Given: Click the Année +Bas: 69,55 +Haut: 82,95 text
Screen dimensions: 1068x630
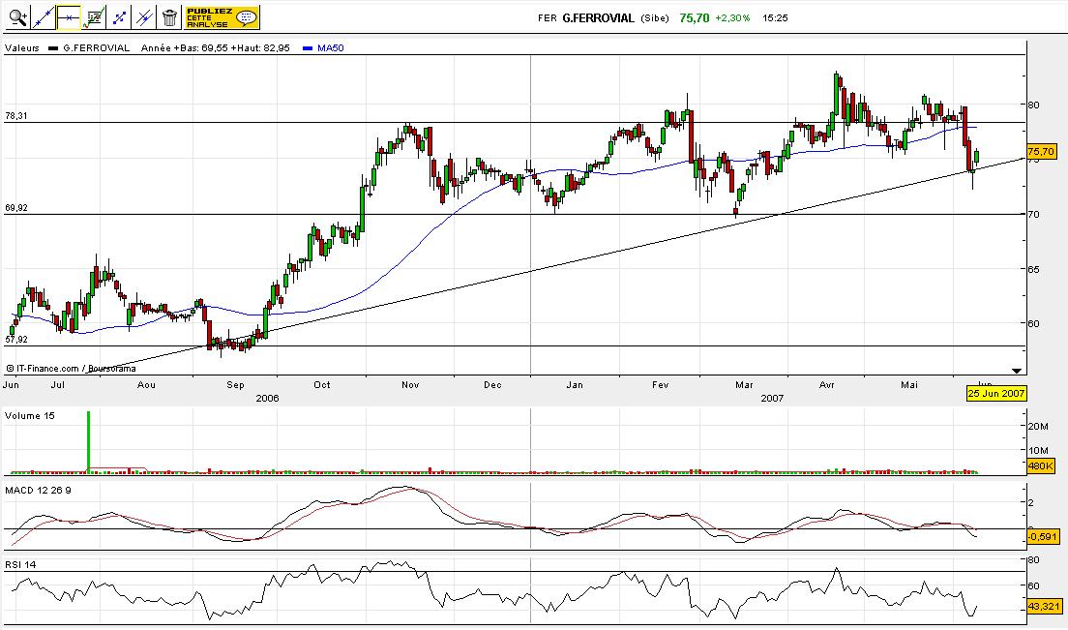Looking at the screenshot, I should [x=215, y=48].
